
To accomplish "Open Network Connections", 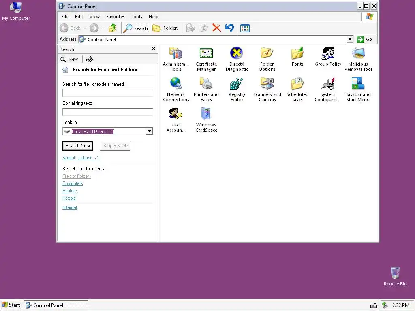I will [x=176, y=89].
